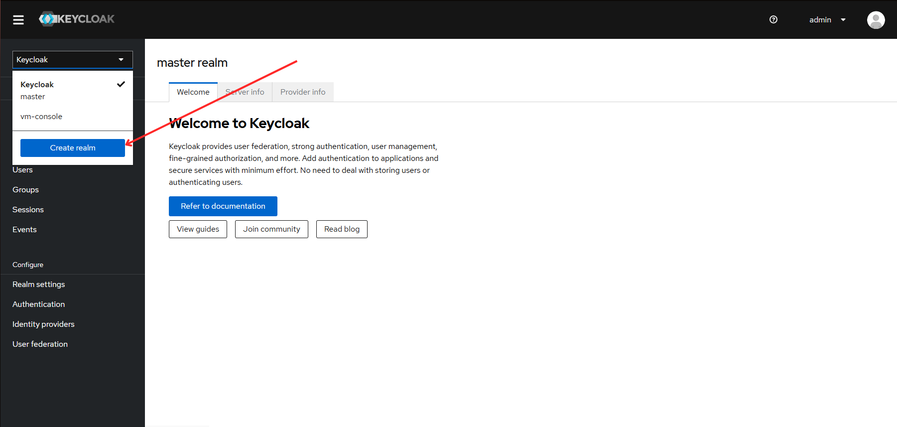Open Identity providers in the sidebar
The height and width of the screenshot is (427, 897).
point(43,324)
